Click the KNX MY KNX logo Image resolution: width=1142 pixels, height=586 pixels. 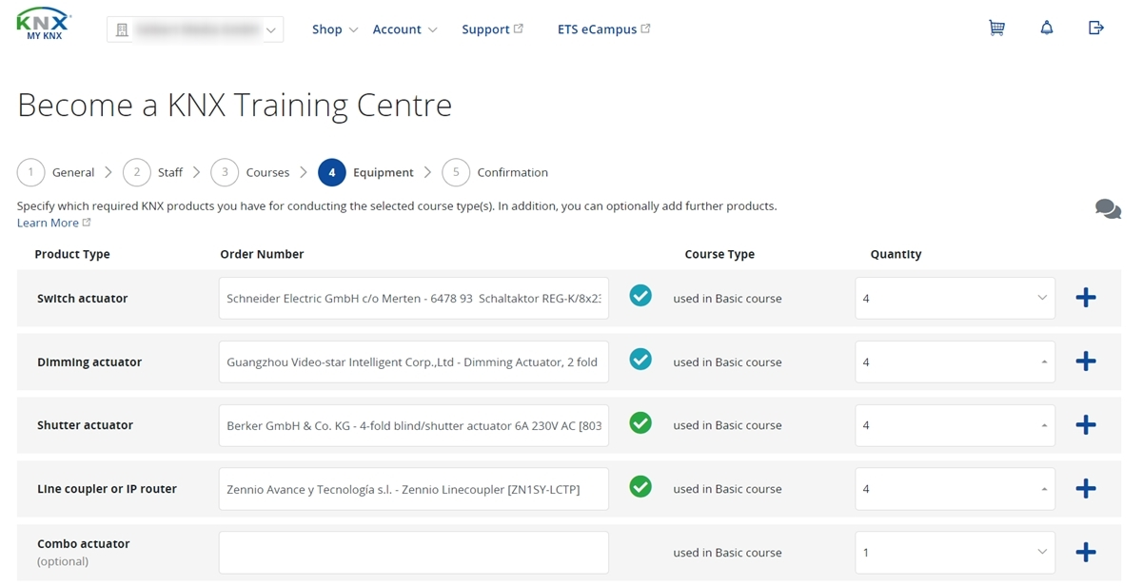45,25
